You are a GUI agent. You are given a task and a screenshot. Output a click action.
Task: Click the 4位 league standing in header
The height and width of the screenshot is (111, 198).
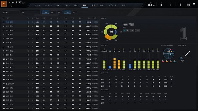(x=189, y=5)
